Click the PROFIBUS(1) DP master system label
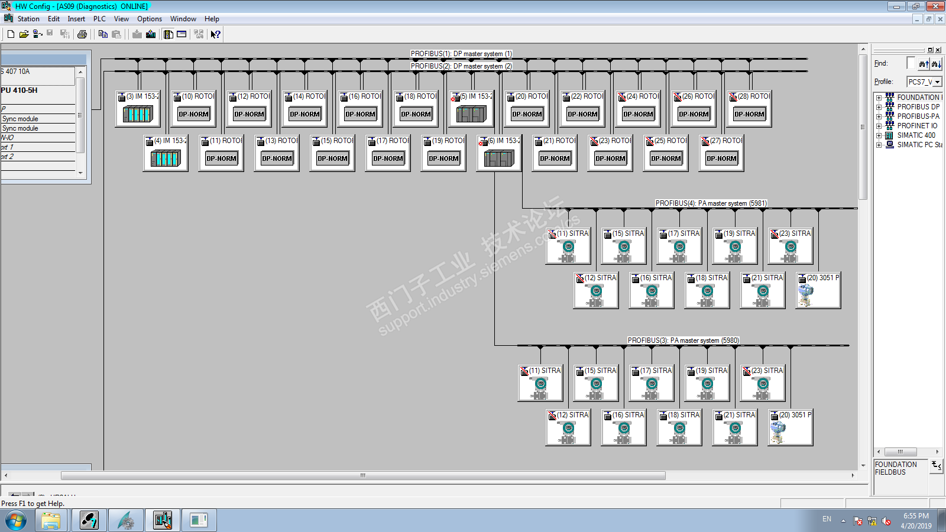Viewport: 946px width, 532px height. tap(461, 54)
